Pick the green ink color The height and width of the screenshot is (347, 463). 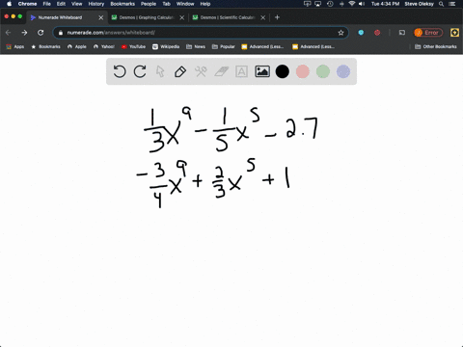(323, 71)
